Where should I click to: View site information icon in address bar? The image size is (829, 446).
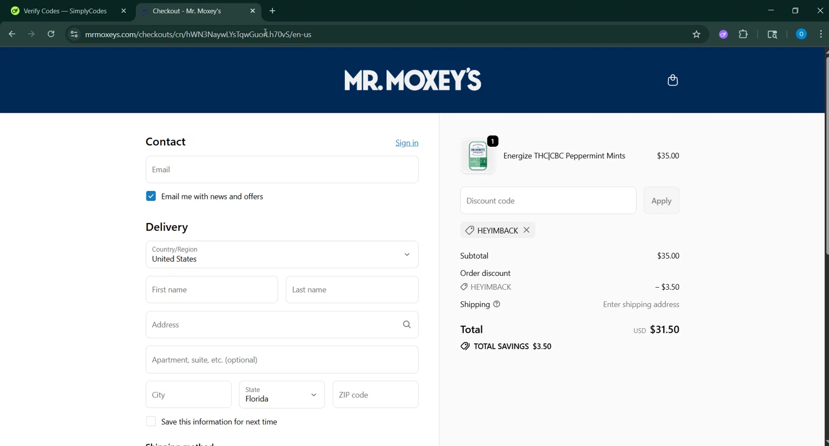[x=74, y=34]
